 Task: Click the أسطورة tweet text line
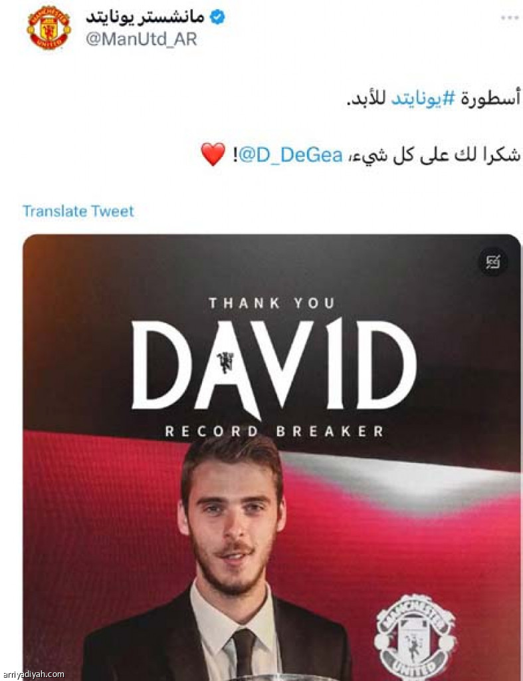tap(433, 98)
